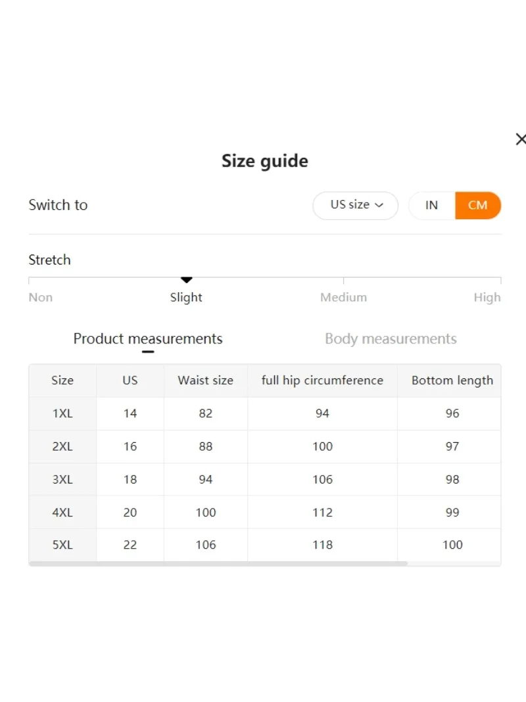Click the US column header
Viewport: 526px width, 702px height.
pos(130,380)
